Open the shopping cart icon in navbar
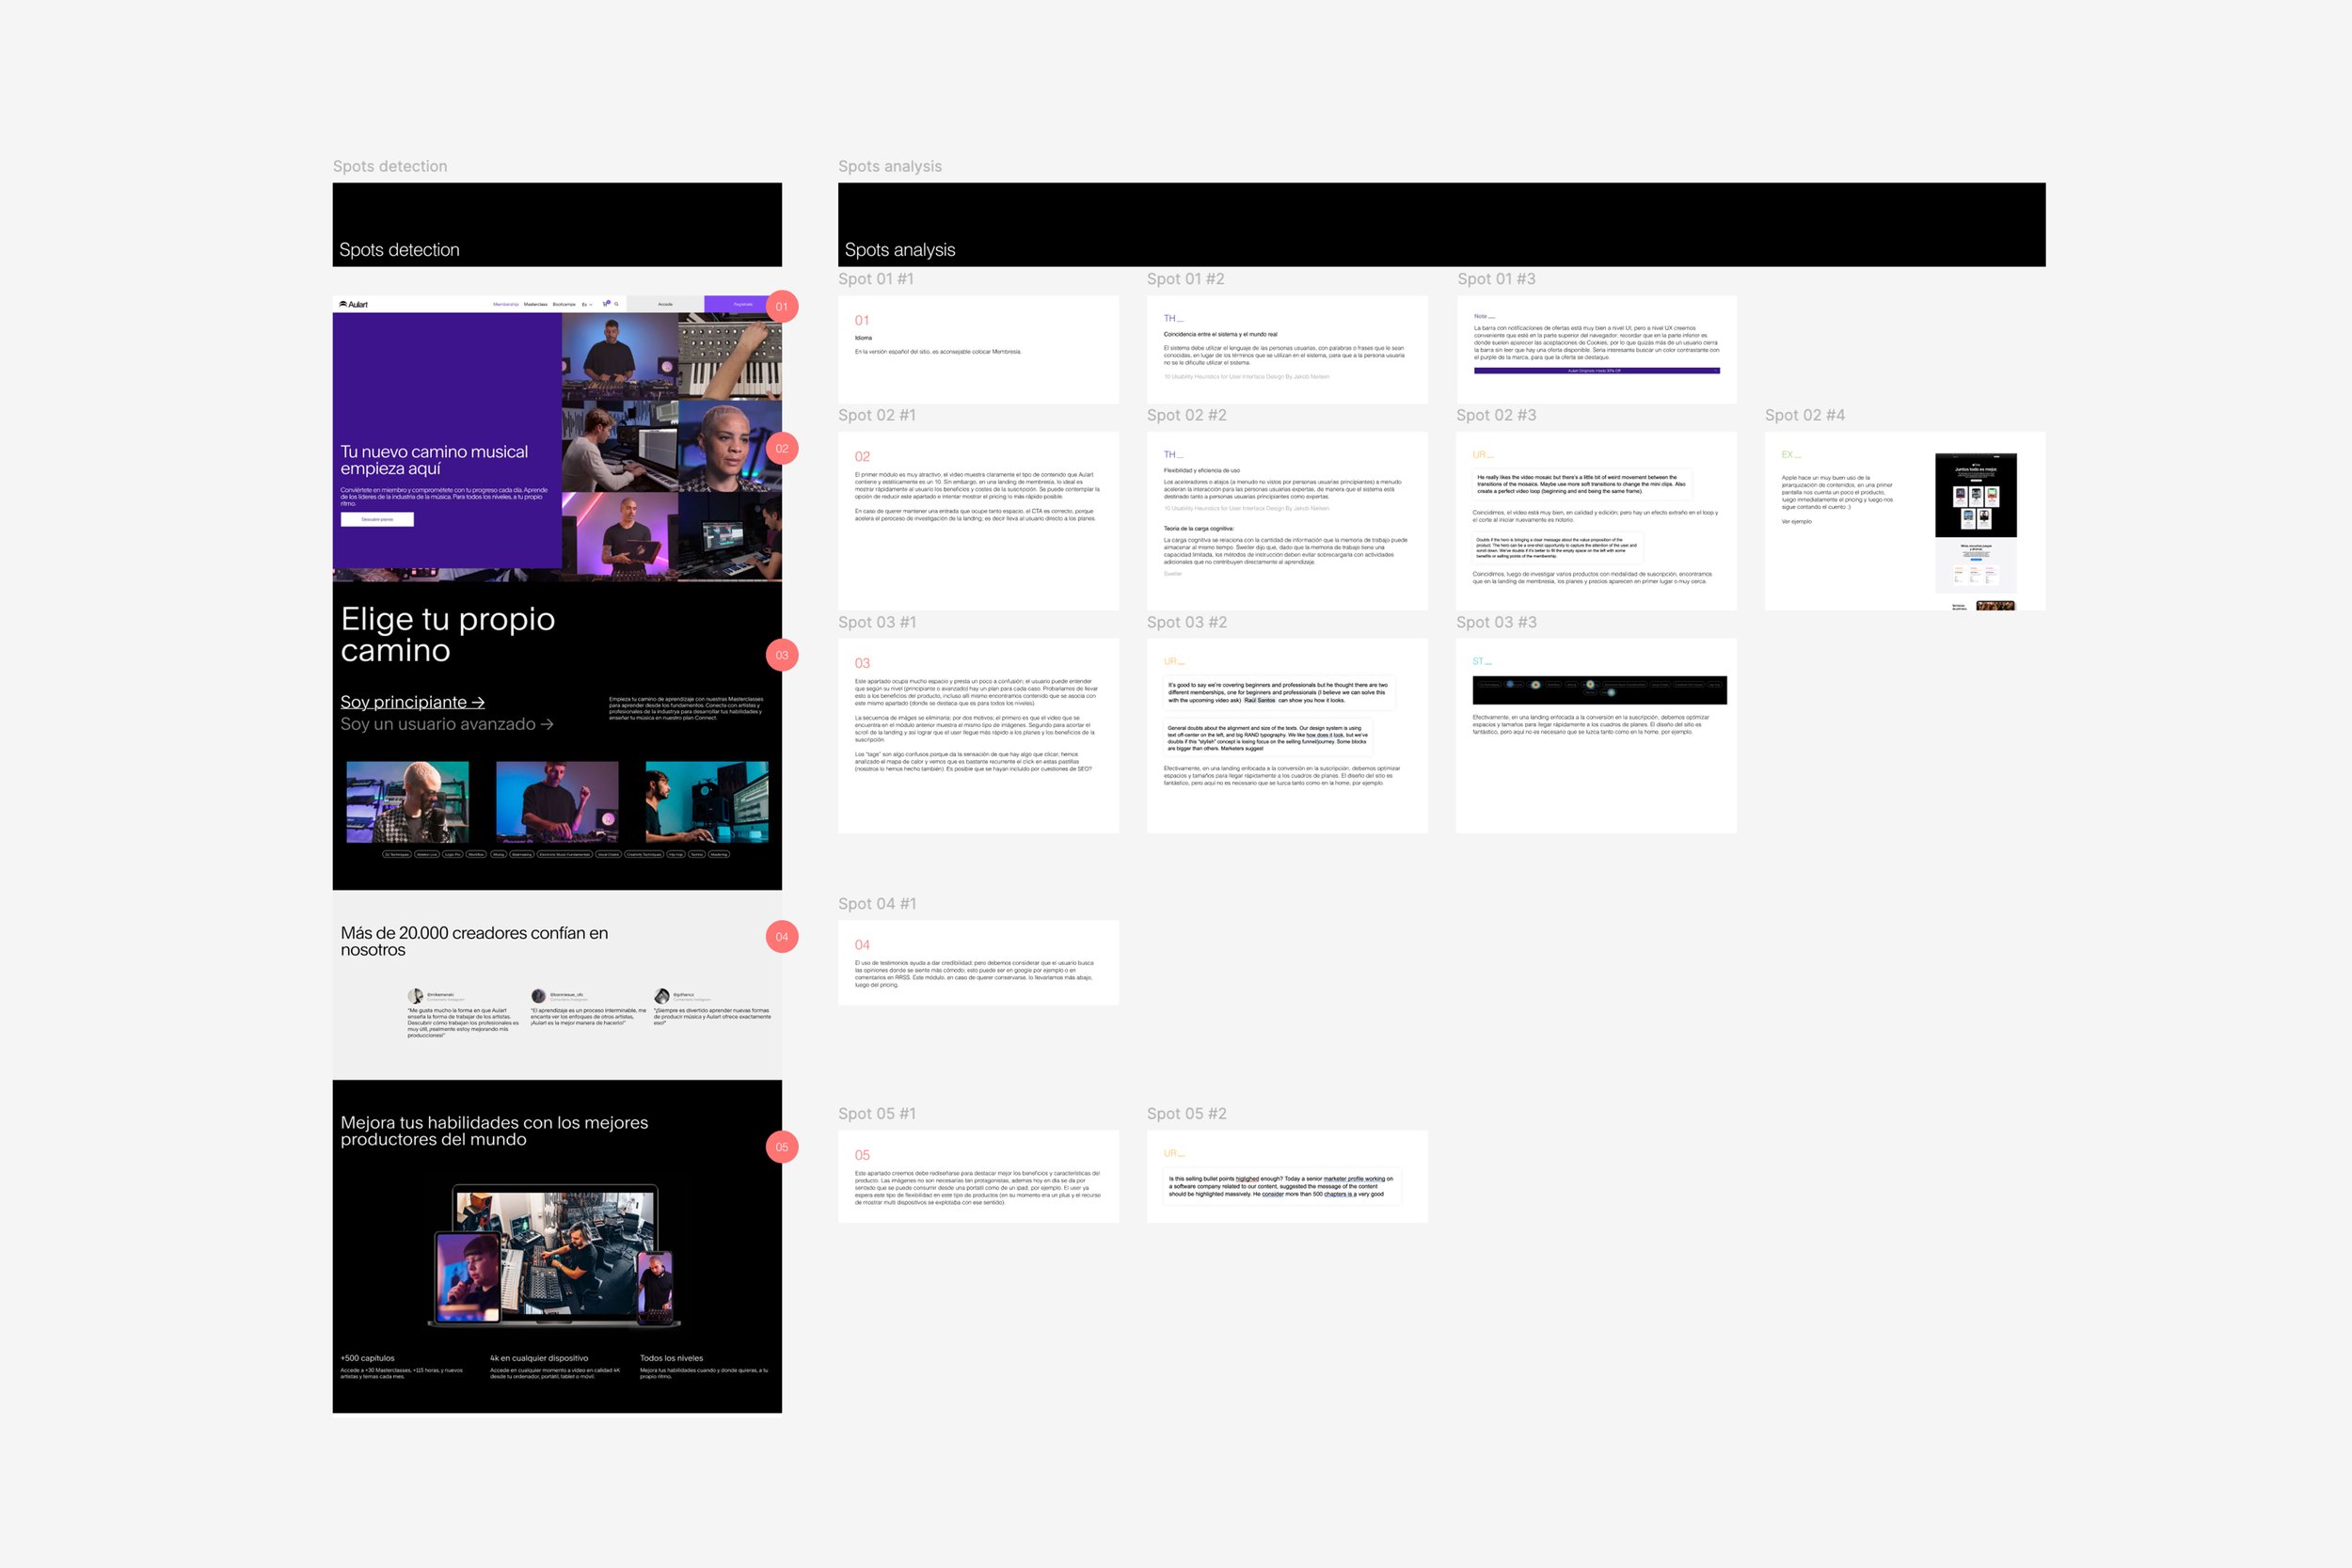The image size is (2352, 1568). (605, 304)
